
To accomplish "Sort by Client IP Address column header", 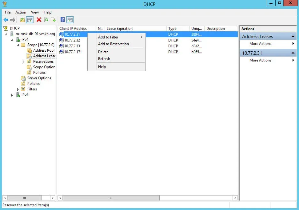I will click(77, 29).
